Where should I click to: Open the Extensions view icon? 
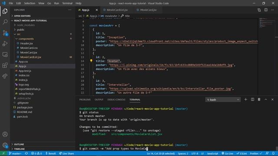5,65
